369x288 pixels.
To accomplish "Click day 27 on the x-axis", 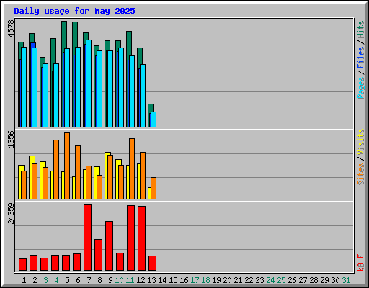I will [303, 280].
